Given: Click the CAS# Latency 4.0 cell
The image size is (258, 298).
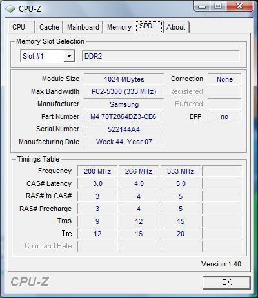Looking at the screenshot, I should (x=139, y=183).
